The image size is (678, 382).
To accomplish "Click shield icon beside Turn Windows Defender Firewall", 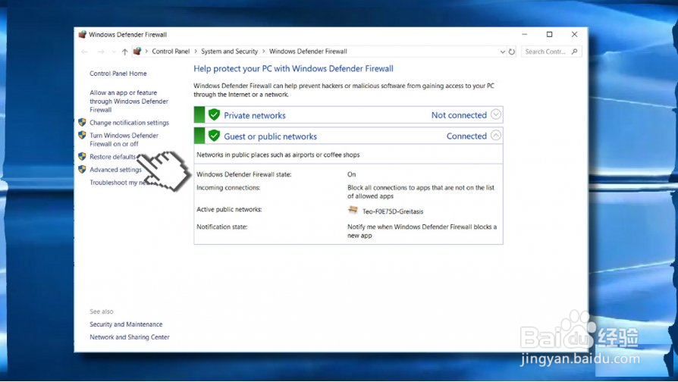I will pyautogui.click(x=82, y=135).
